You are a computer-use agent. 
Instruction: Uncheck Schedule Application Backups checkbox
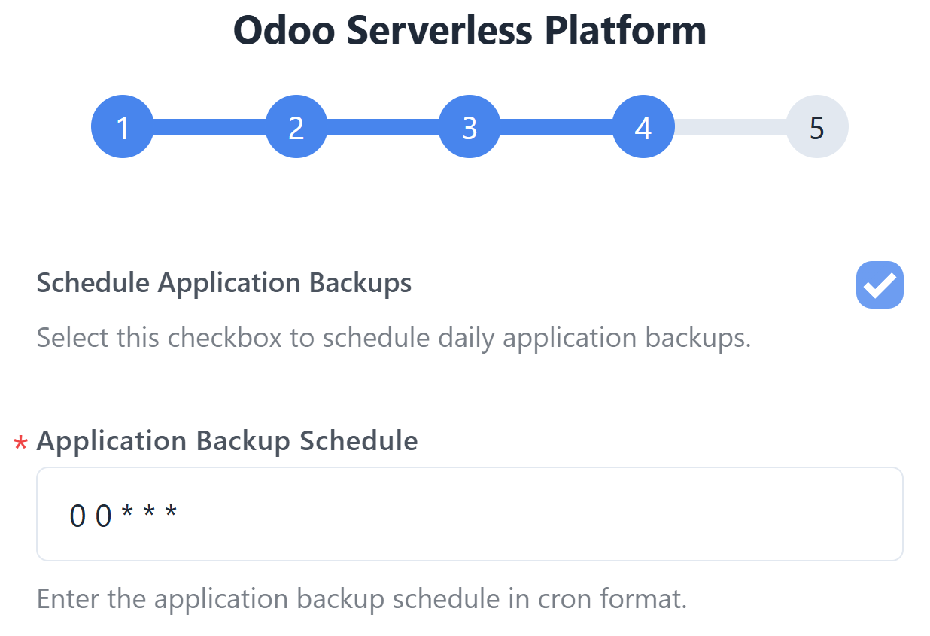click(x=880, y=285)
